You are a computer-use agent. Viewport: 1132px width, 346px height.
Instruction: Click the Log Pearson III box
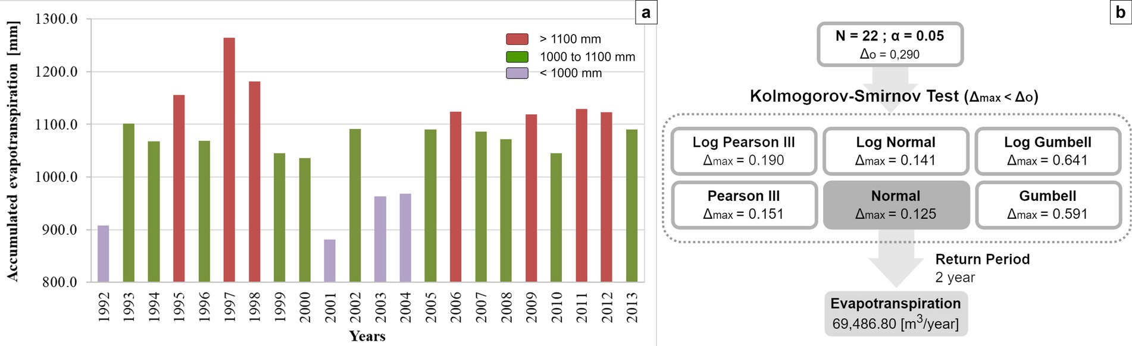(743, 151)
